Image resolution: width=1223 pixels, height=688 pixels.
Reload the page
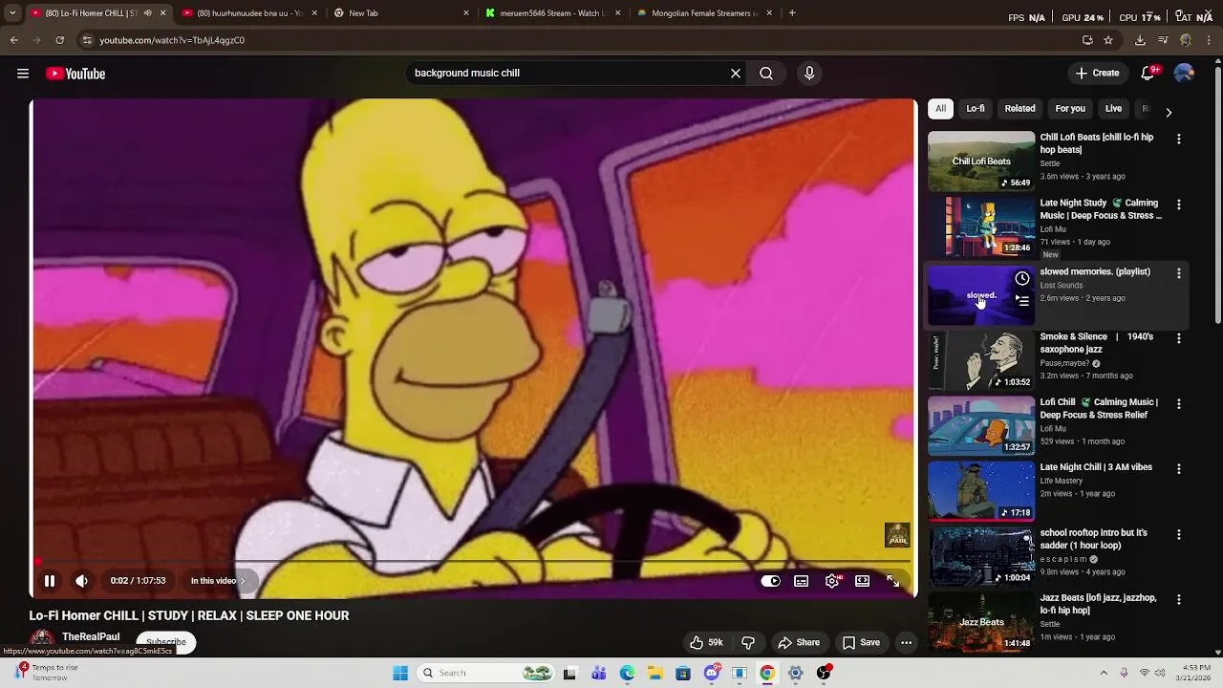click(x=59, y=40)
